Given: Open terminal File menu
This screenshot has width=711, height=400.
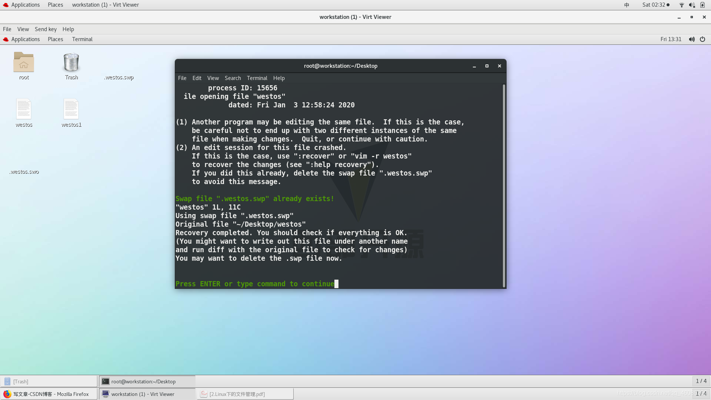Looking at the screenshot, I should (182, 78).
